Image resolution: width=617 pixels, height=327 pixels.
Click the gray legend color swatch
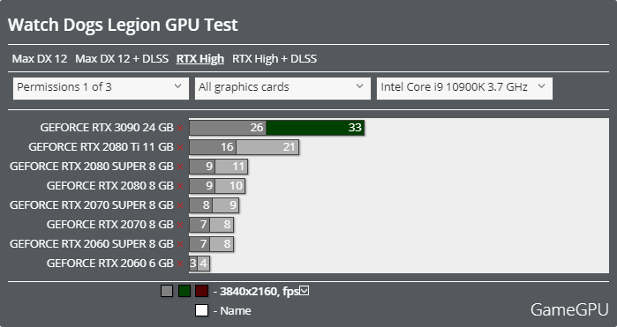pos(167,291)
